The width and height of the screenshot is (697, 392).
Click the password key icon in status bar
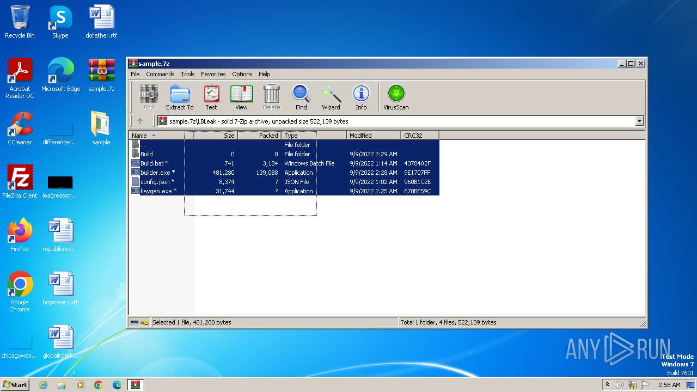coord(145,322)
